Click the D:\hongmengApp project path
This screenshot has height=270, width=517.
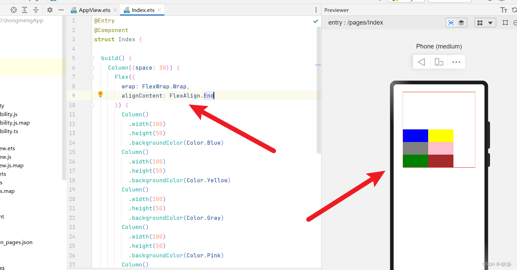[22, 20]
